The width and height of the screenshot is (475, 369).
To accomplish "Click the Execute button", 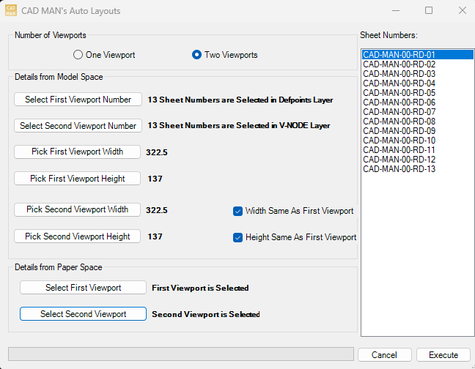I will click(443, 355).
